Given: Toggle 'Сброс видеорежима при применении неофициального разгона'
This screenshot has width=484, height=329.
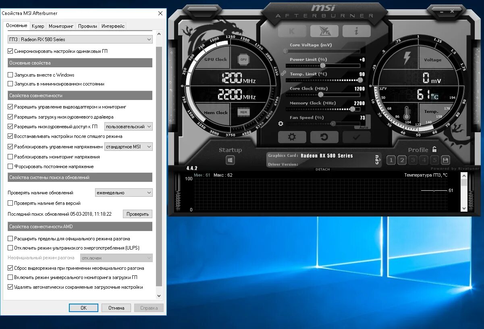Looking at the screenshot, I should point(10,268).
